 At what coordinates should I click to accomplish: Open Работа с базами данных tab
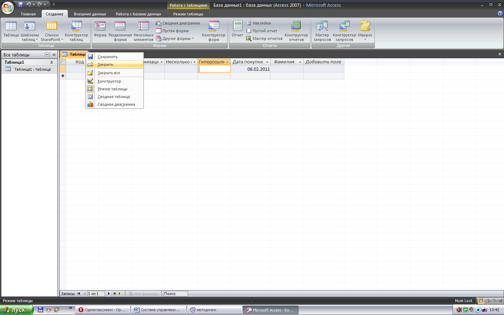(139, 14)
